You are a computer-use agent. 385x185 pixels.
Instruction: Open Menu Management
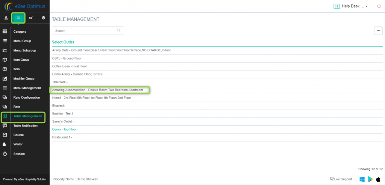click(27, 88)
